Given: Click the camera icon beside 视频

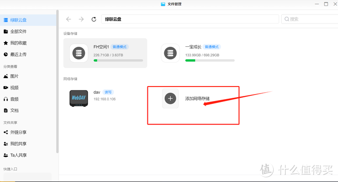Looking at the screenshot, I should [x=6, y=87].
